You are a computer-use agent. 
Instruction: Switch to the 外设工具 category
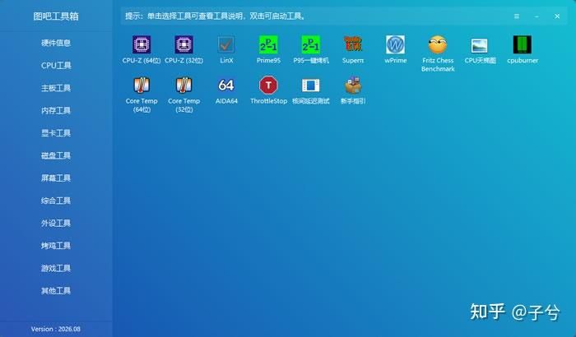point(56,224)
